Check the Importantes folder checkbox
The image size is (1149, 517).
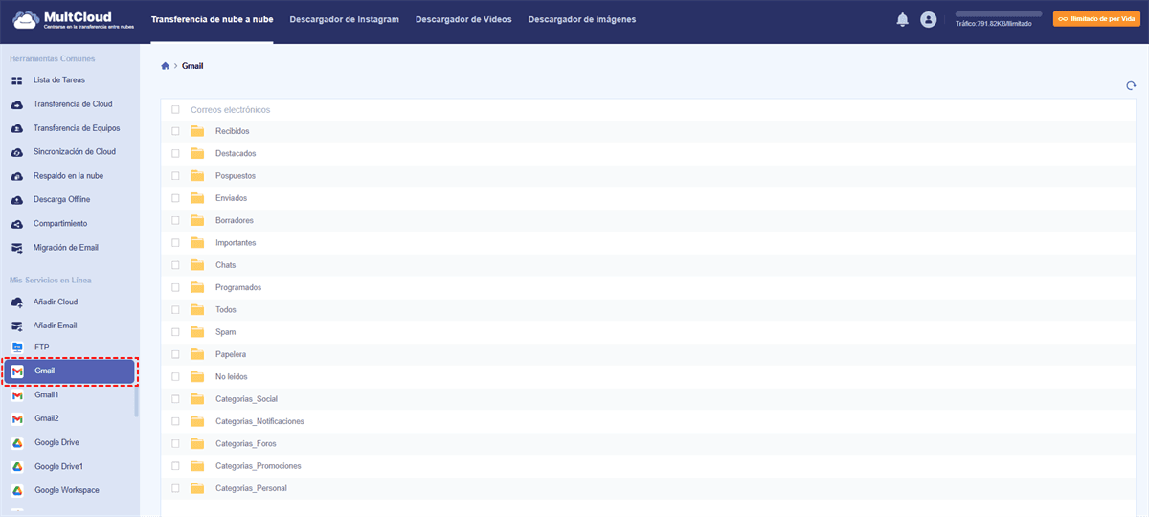(175, 243)
